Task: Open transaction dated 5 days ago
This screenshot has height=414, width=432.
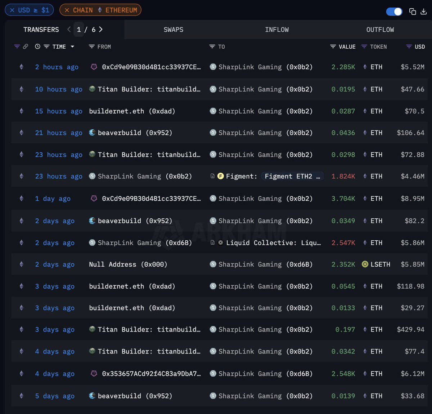Action: (55, 396)
